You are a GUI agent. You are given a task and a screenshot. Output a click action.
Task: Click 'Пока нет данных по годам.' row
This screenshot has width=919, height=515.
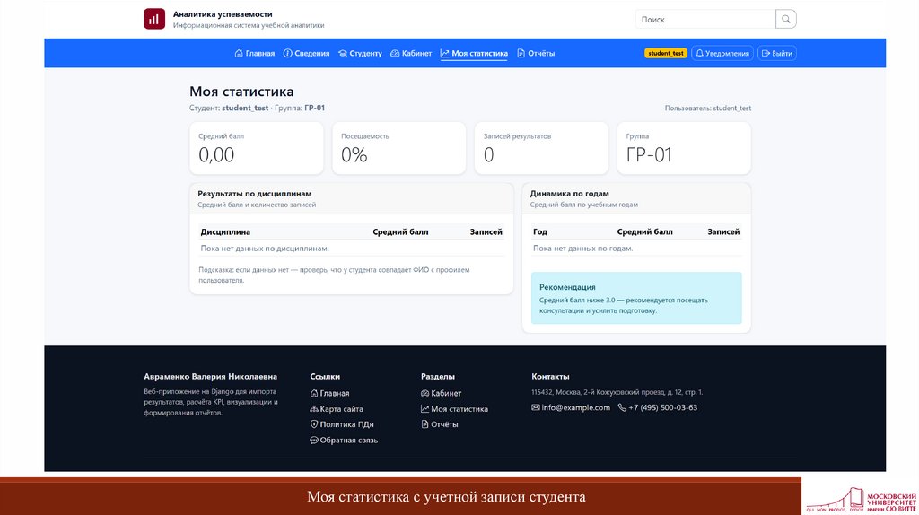pos(636,249)
